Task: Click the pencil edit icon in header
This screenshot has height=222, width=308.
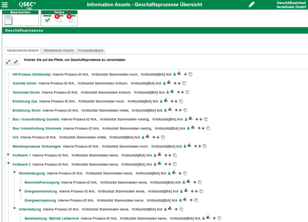Action: [x=252, y=4]
